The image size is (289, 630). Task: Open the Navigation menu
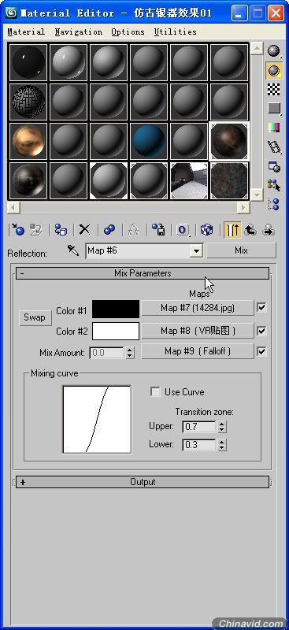[79, 31]
